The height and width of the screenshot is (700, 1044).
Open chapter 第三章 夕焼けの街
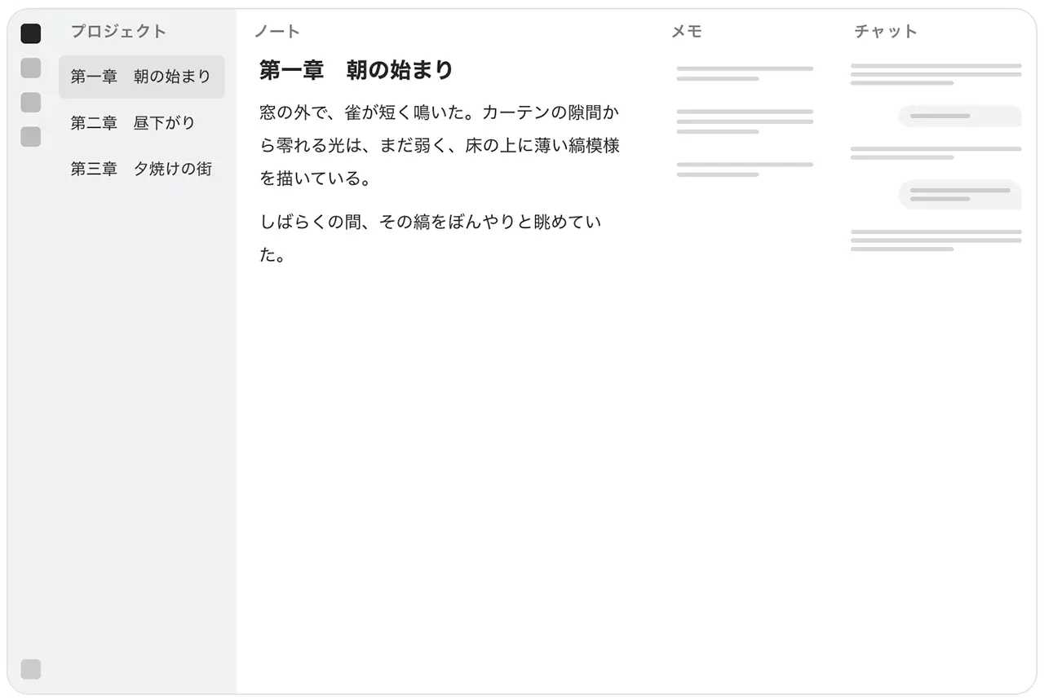(x=142, y=169)
